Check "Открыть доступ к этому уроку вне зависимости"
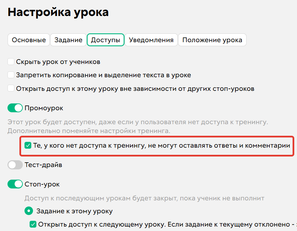 click(11, 88)
